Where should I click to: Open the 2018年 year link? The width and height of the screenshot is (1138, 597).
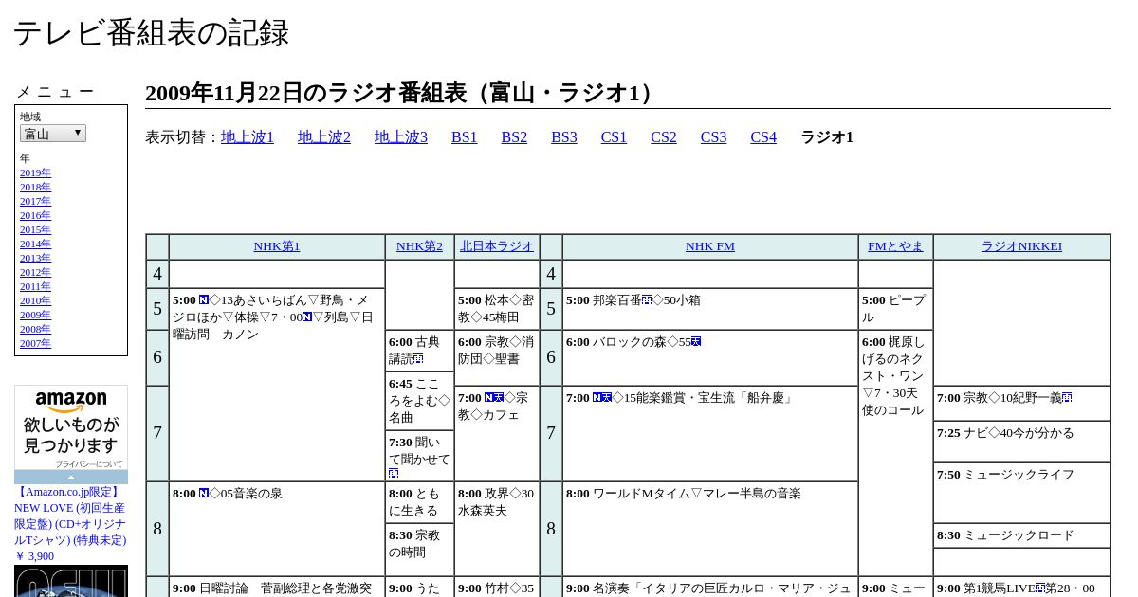pos(35,187)
